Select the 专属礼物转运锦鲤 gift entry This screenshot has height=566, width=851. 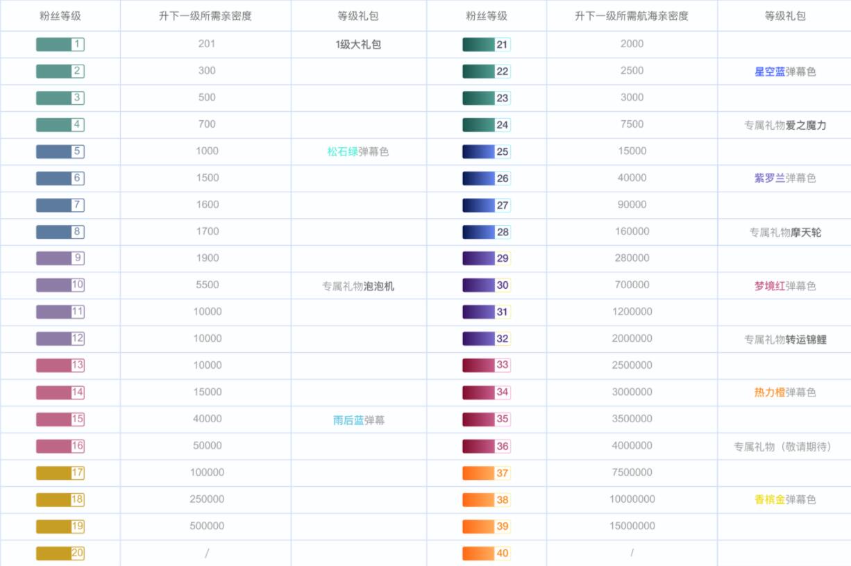click(784, 338)
